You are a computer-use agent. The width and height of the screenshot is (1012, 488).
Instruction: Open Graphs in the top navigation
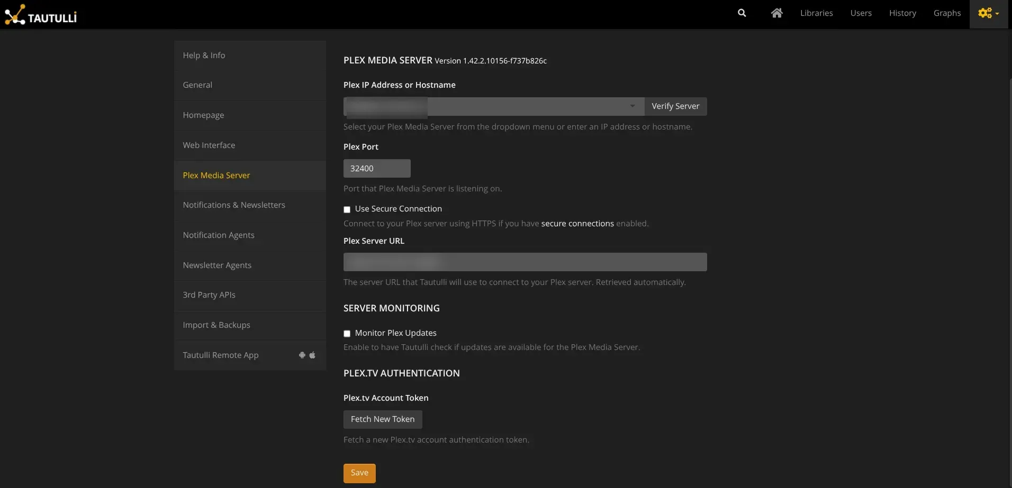click(947, 13)
